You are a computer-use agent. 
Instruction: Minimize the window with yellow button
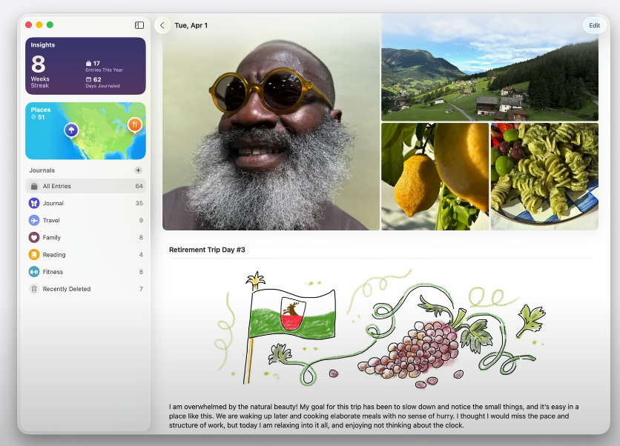39,25
